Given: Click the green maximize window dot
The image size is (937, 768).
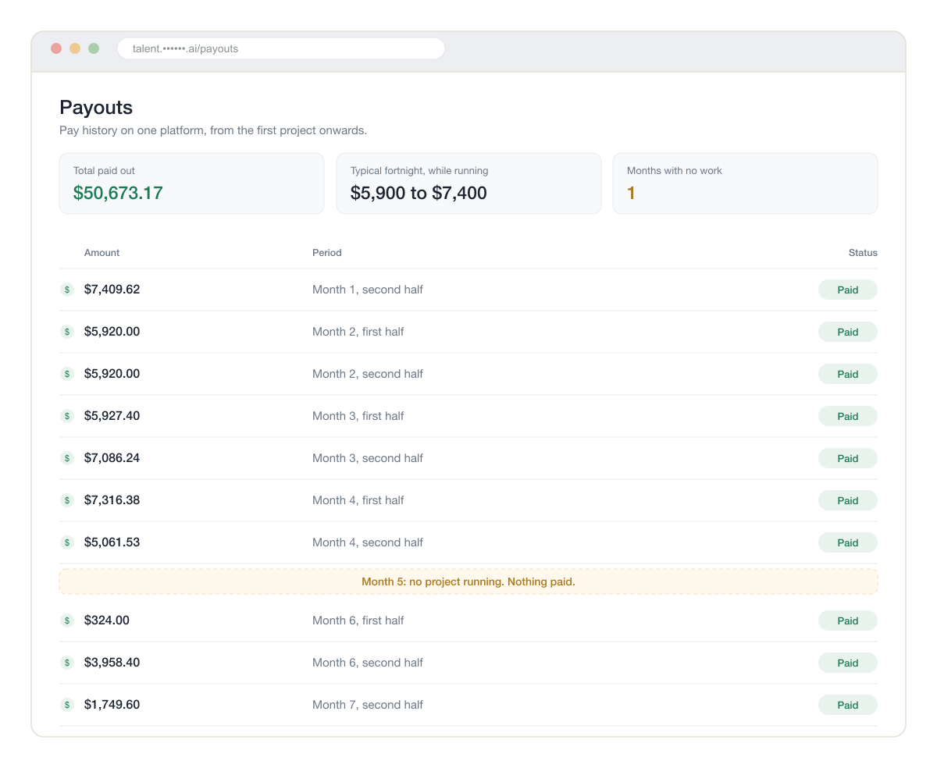Looking at the screenshot, I should tap(94, 48).
